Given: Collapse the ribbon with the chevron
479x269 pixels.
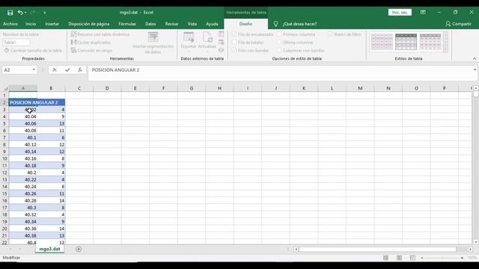Looking at the screenshot, I should [x=474, y=58].
